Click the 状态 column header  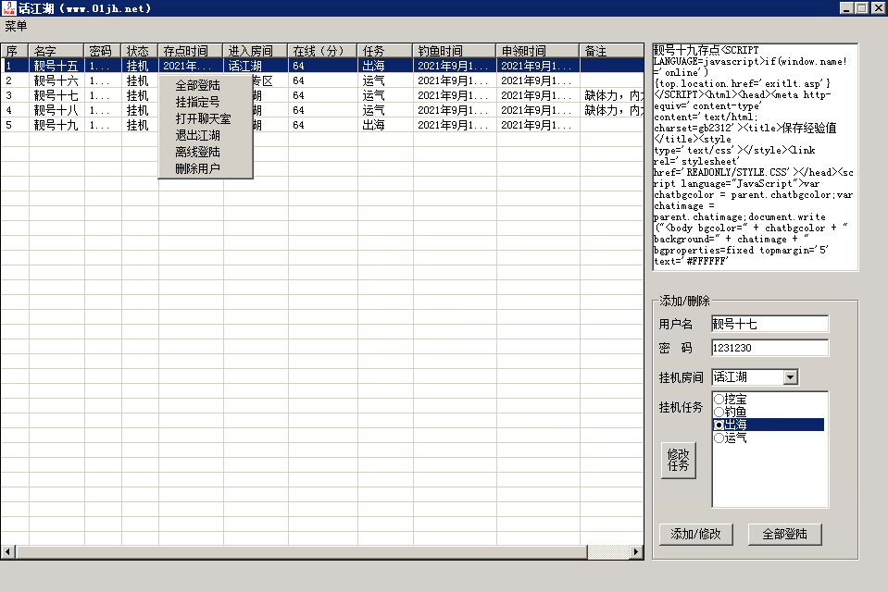[x=139, y=50]
